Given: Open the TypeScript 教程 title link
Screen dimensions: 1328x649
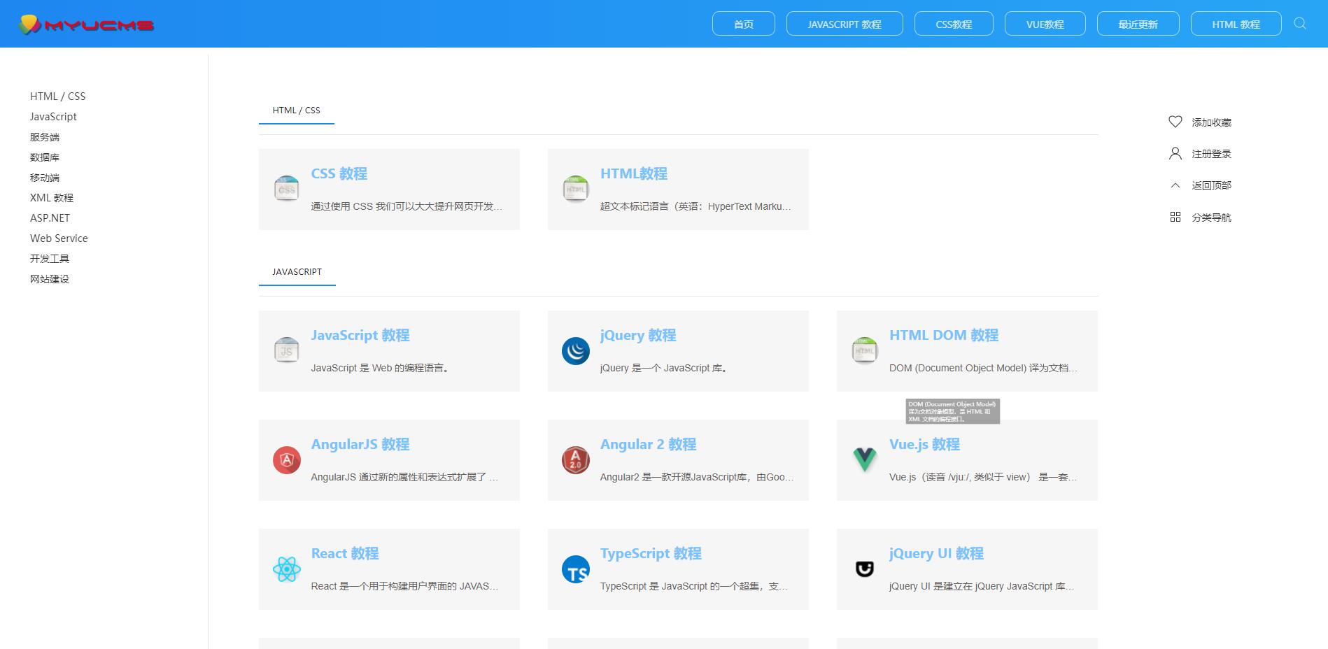Looking at the screenshot, I should pos(651,553).
